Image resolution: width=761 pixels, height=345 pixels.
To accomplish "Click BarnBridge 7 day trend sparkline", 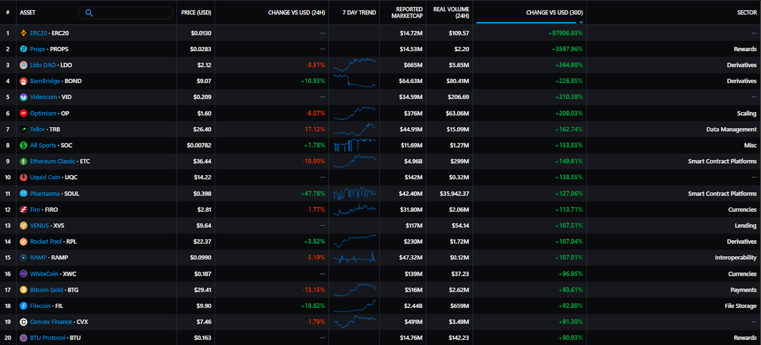I will pos(355,81).
